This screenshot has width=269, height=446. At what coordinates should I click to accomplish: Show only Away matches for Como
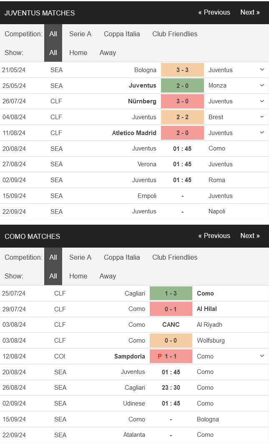108,276
